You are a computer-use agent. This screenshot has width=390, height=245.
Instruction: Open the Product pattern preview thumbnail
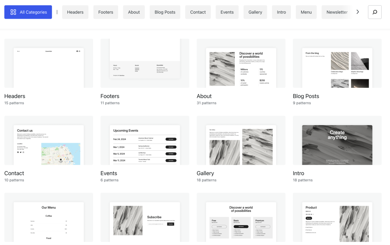(x=337, y=218)
